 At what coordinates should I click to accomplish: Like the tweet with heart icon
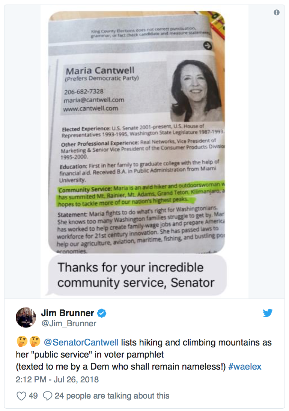pyautogui.click(x=21, y=396)
